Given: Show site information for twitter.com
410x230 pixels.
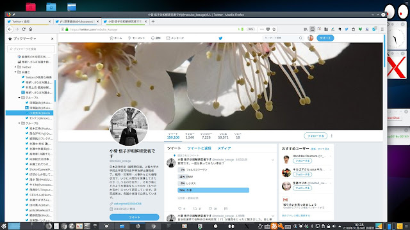Looking at the screenshot, I should click(x=62, y=29).
